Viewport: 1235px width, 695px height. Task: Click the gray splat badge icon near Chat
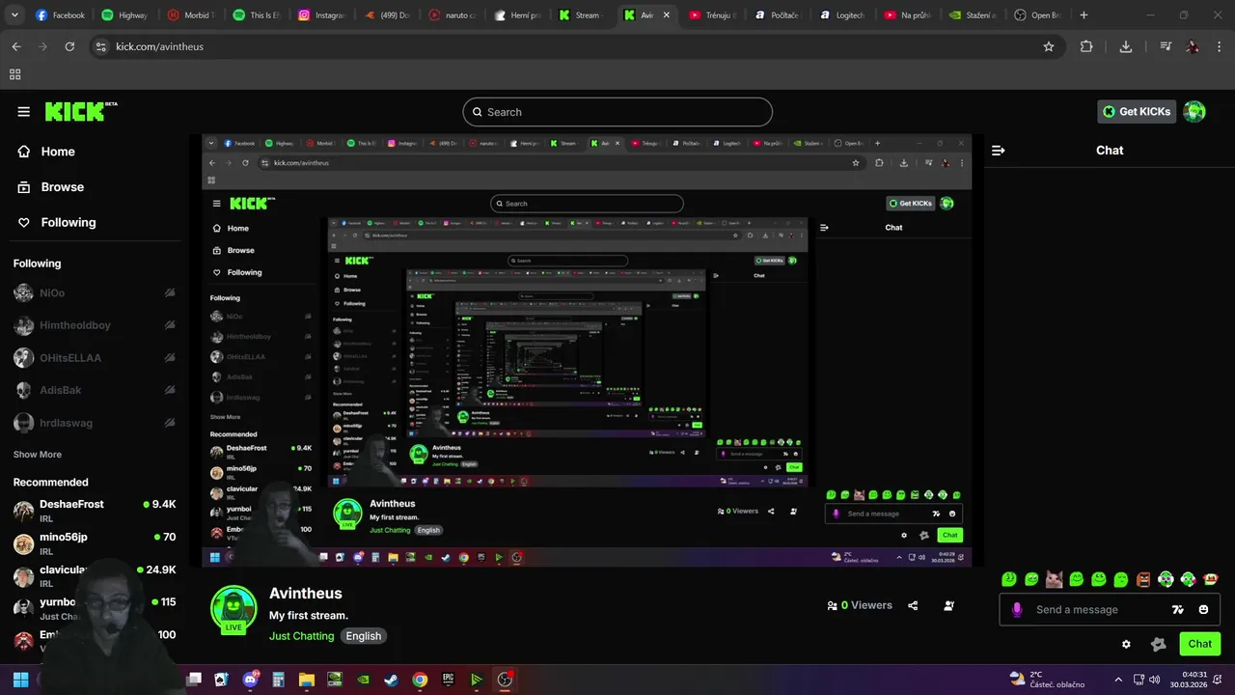[x=1159, y=644]
